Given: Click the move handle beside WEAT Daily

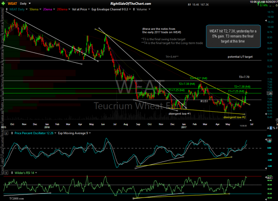Looking at the screenshot, I should (7, 10).
